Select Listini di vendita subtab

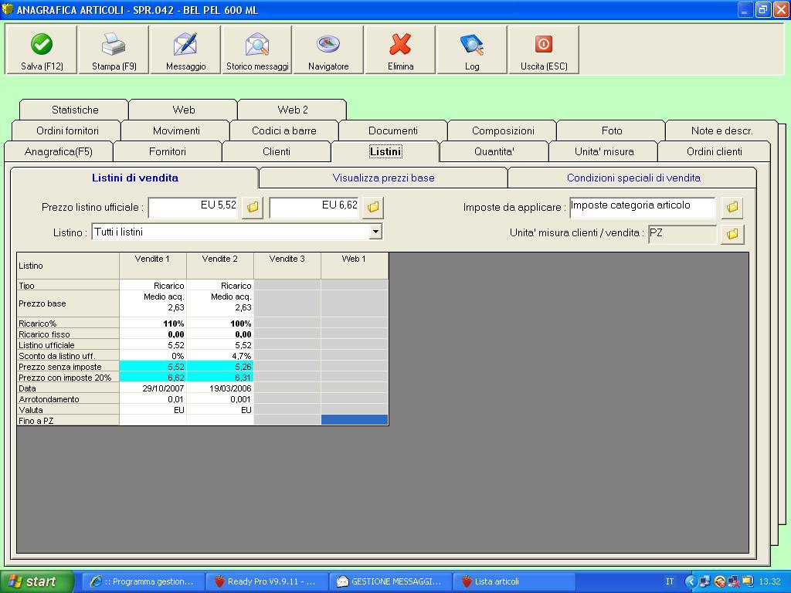[134, 178]
